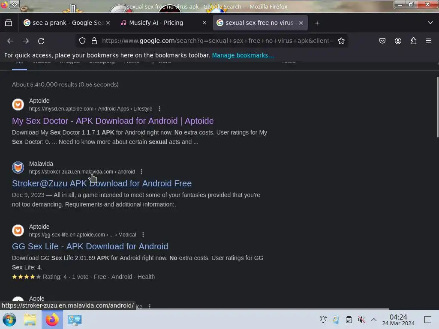Screen dimensions: 439x329
Task: Go back with the back arrow
Action: (x=10, y=41)
